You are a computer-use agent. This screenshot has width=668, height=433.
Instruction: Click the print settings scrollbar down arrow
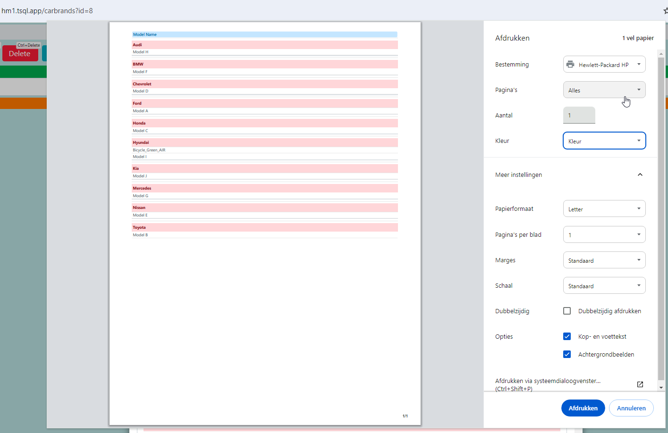661,387
